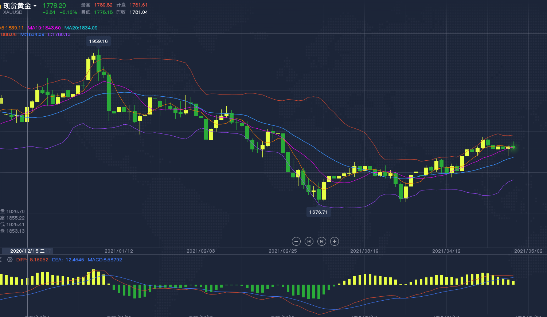Click the XAUUSD ticker code
Screen dimensions: 547x317
pos(13,12)
